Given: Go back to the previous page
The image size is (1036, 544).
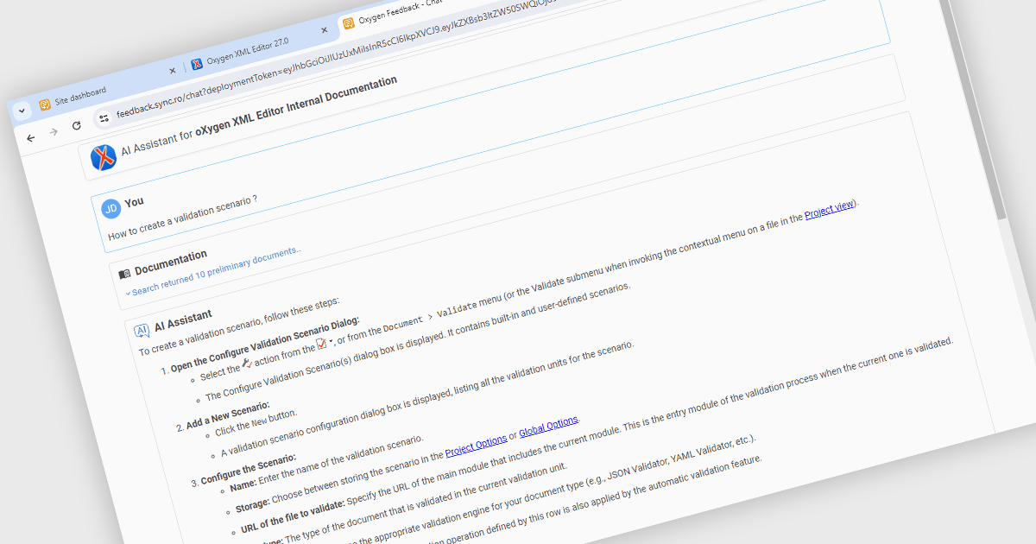Looking at the screenshot, I should (x=30, y=138).
